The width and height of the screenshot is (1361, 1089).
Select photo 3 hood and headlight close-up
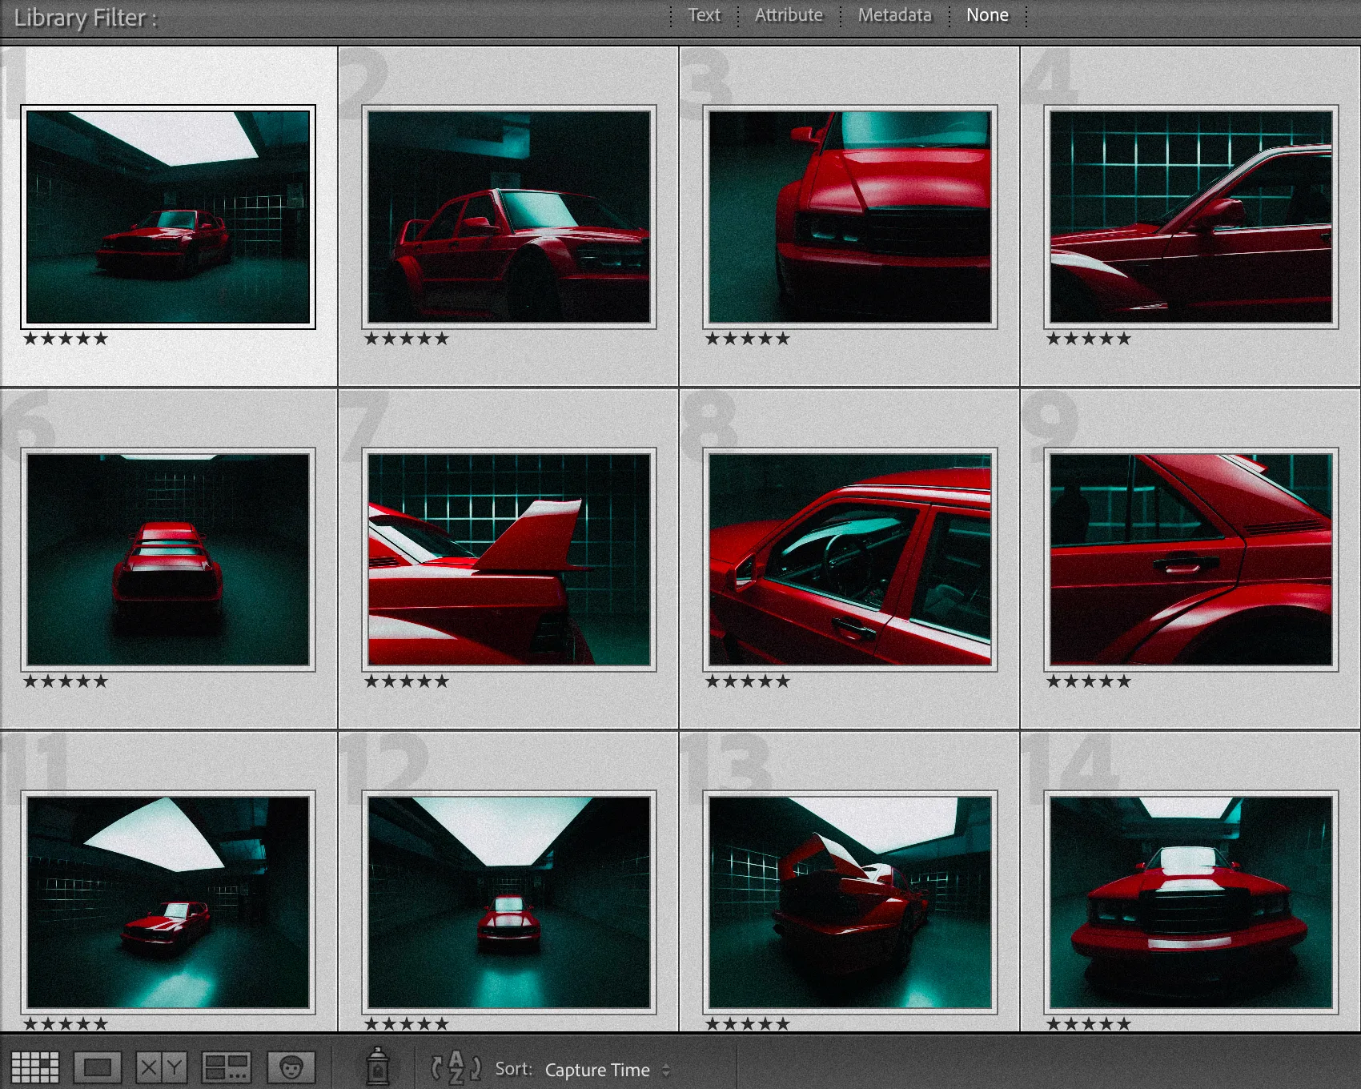850,217
